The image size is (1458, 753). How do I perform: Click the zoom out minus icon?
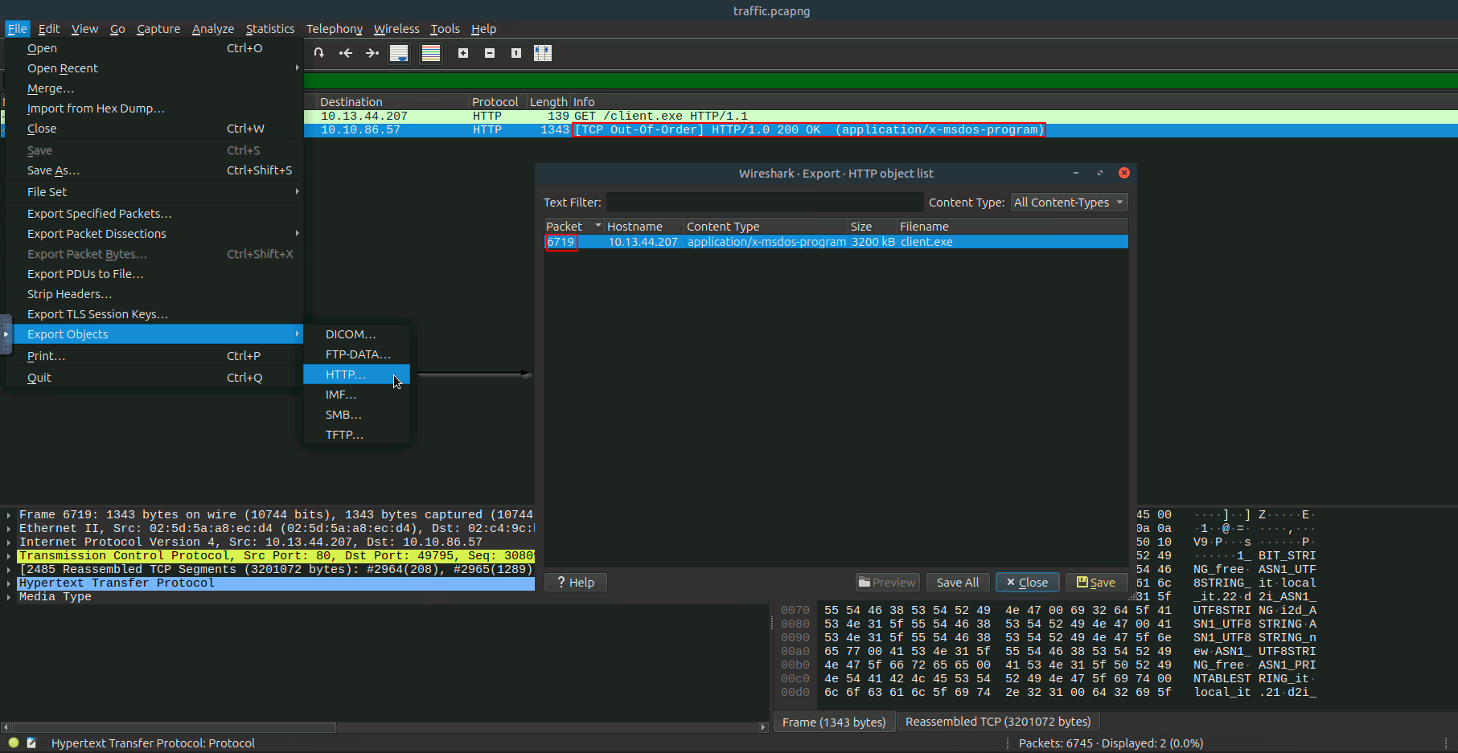(490, 53)
